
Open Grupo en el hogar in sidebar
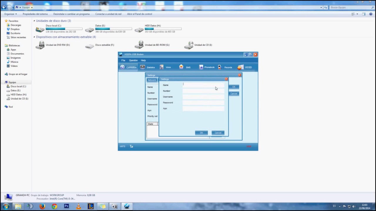click(18, 74)
